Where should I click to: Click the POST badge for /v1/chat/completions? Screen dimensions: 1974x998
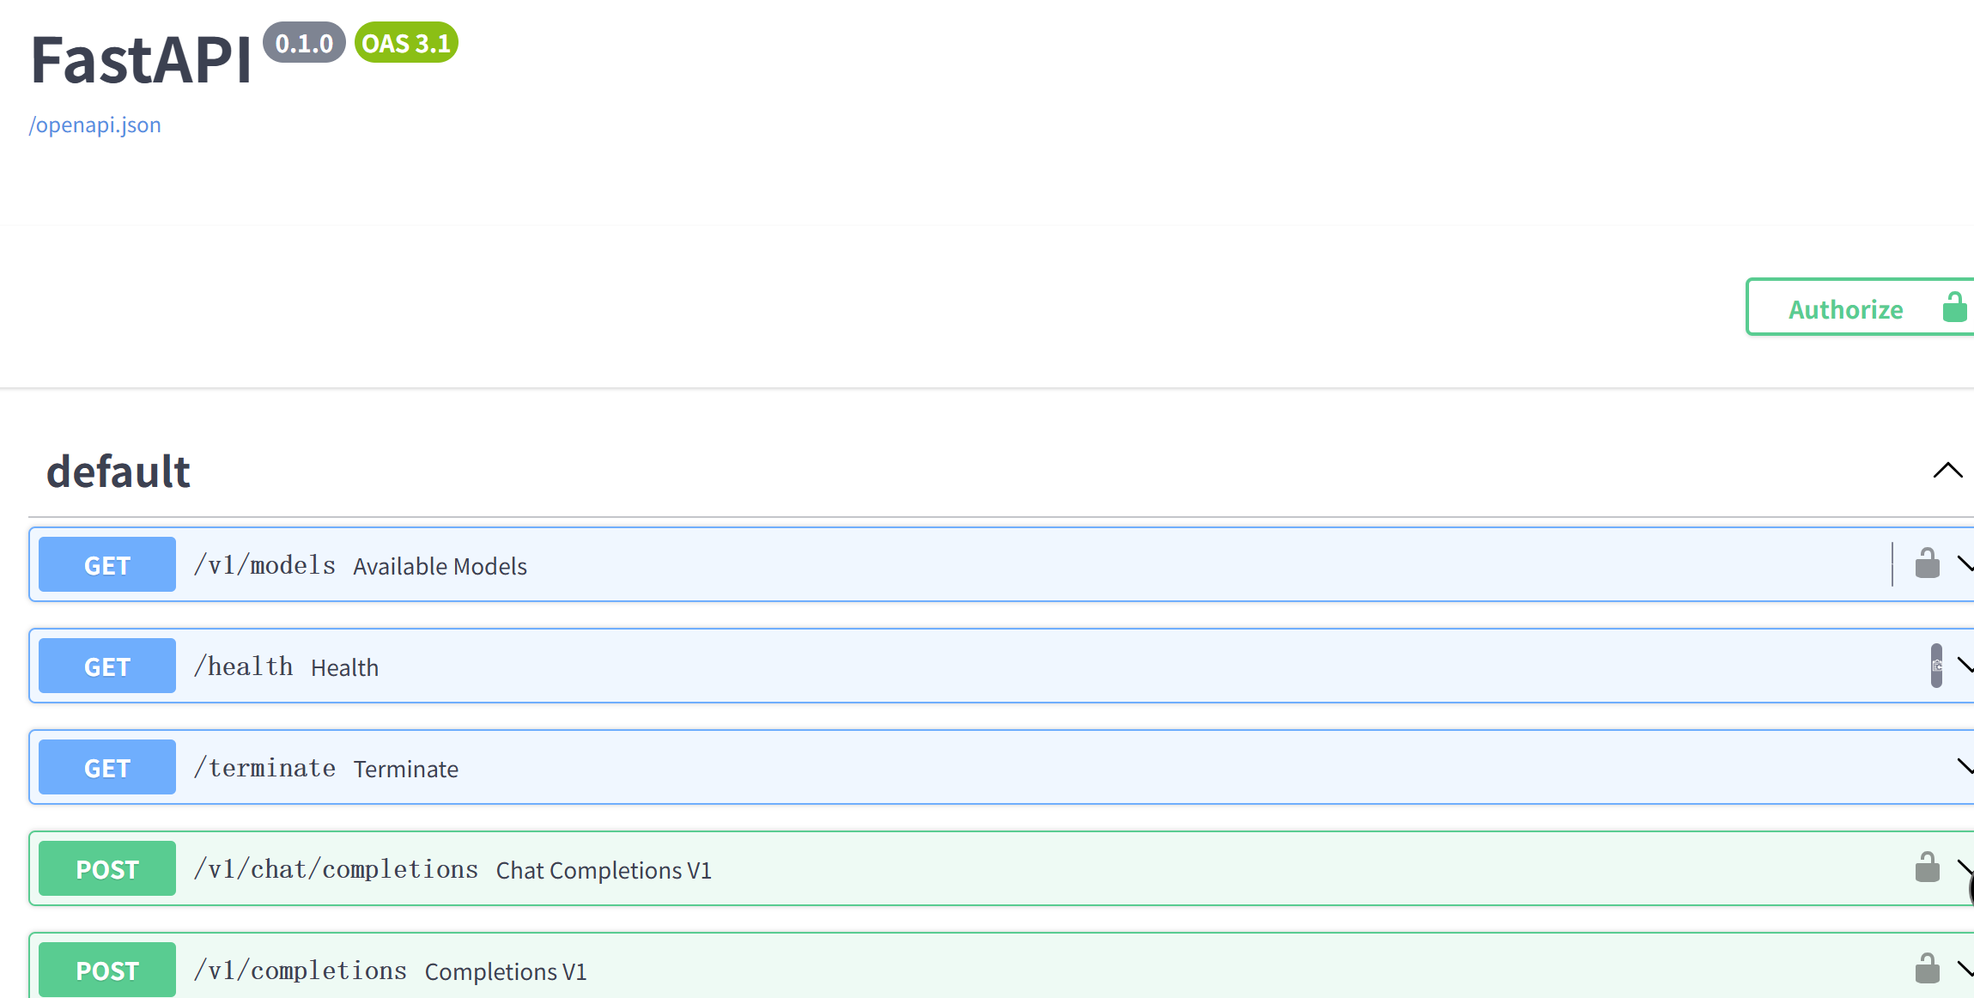(107, 869)
